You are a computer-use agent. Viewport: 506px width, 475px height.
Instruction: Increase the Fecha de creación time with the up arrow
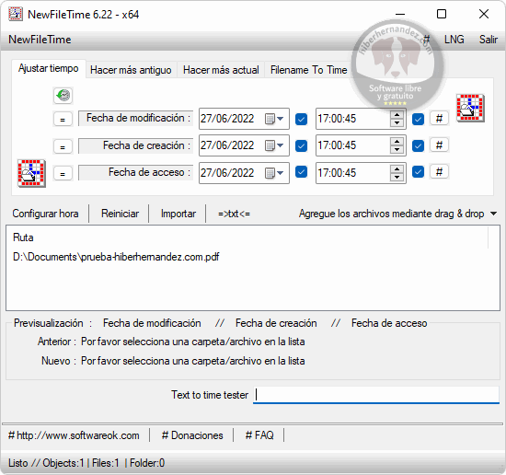397,142
